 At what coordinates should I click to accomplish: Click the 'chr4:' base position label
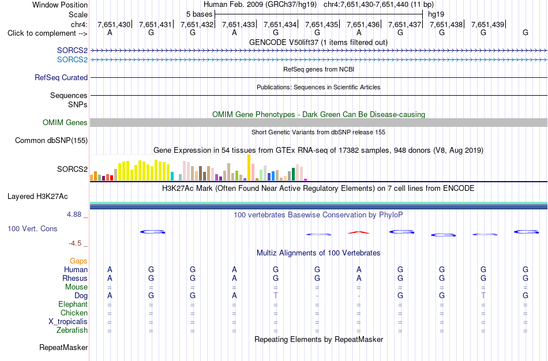coord(79,24)
